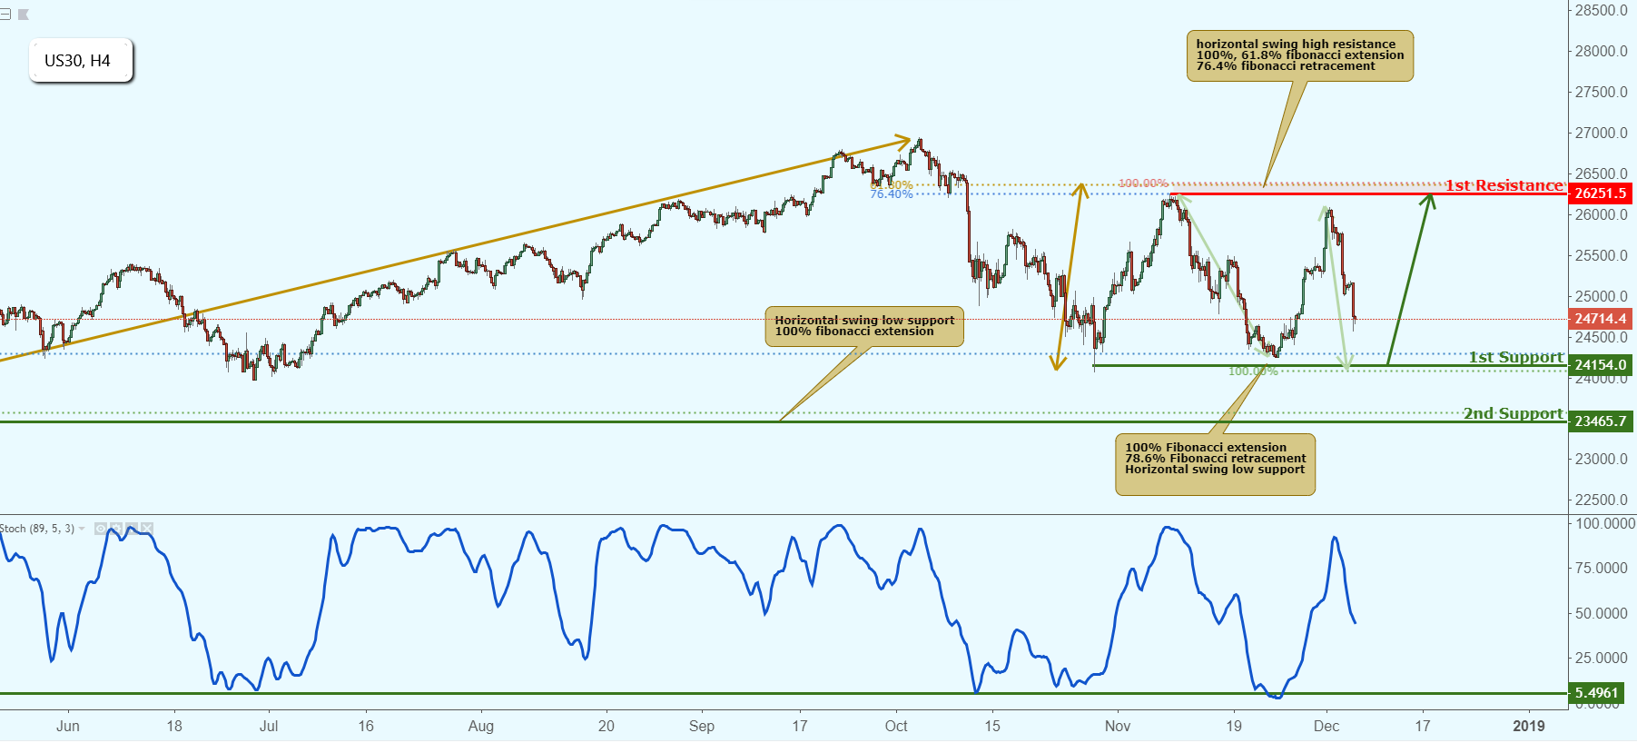Click the Nov label on the time axis

(x=1118, y=726)
